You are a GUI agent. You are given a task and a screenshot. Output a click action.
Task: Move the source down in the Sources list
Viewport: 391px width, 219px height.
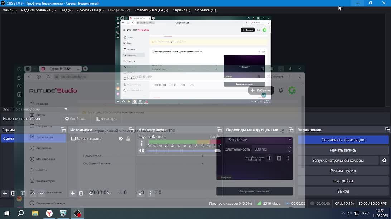[110, 193]
